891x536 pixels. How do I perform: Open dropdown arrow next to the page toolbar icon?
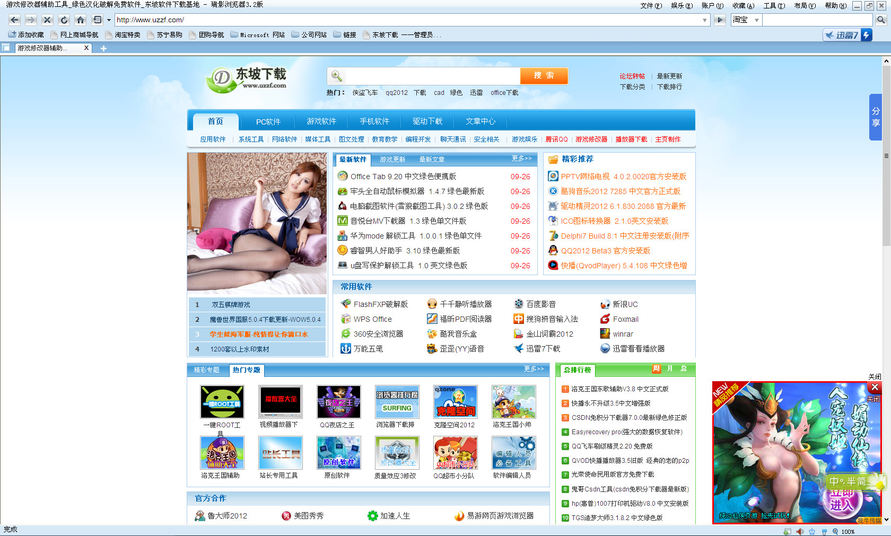pos(109,20)
